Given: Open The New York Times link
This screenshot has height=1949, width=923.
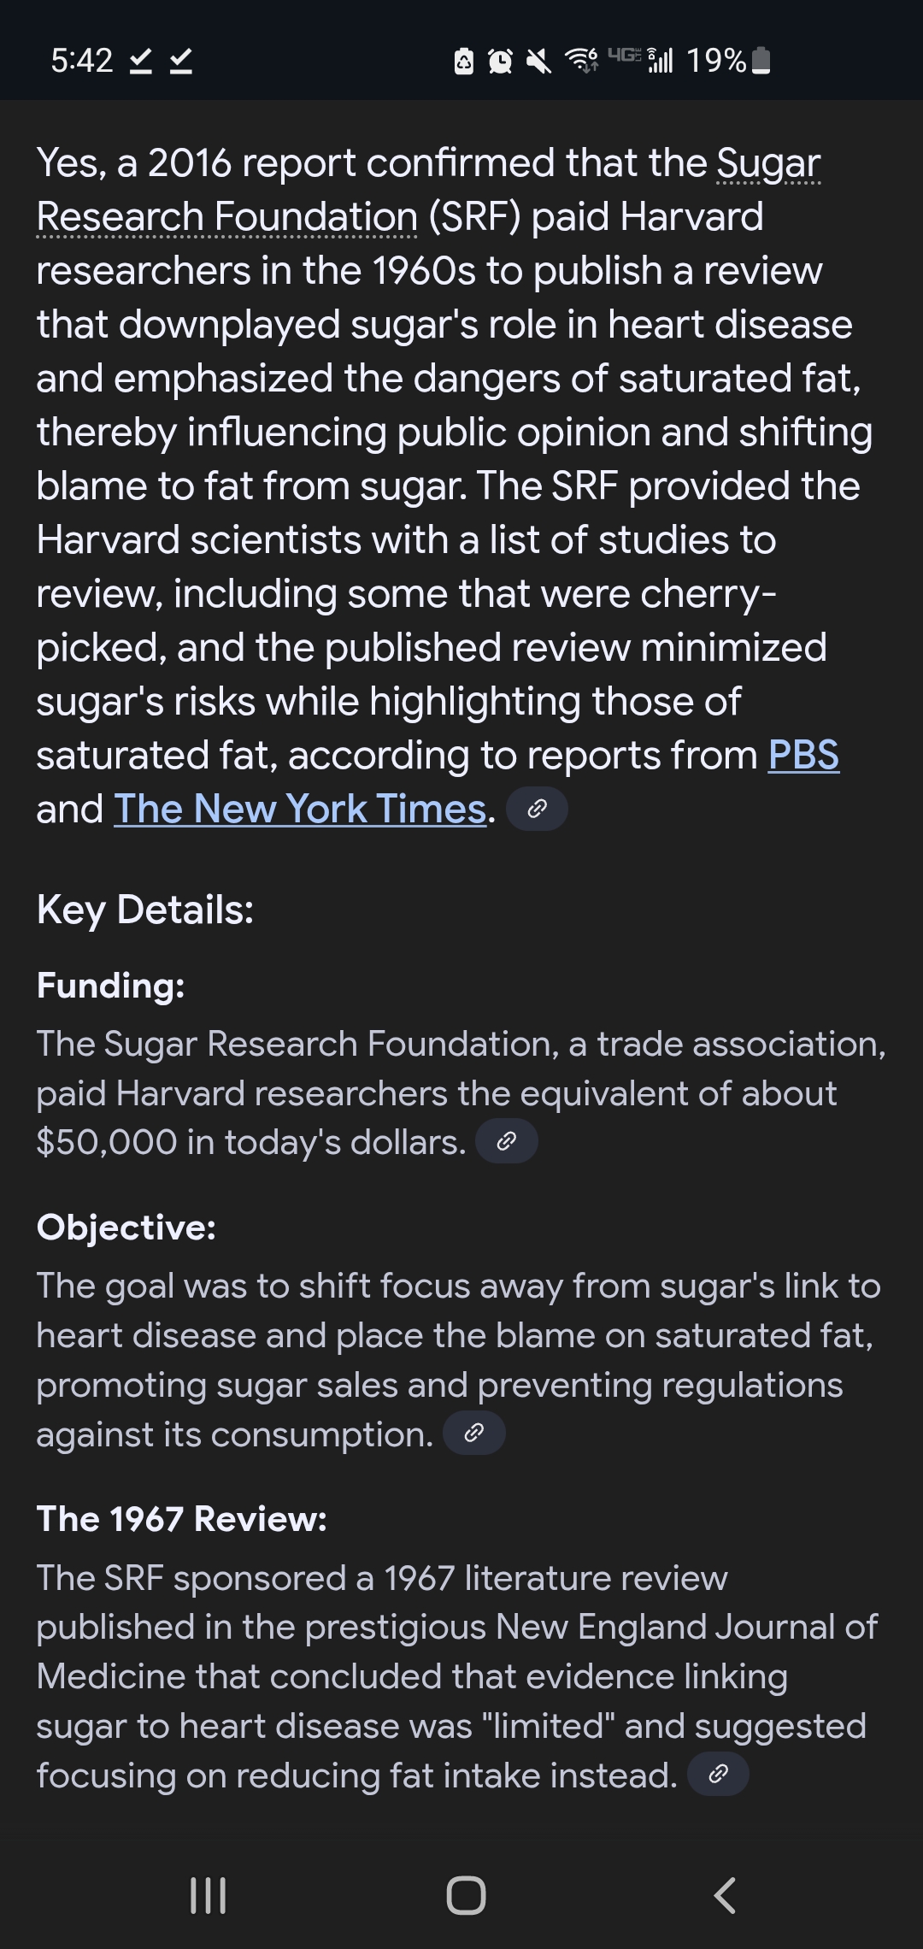Looking at the screenshot, I should [x=301, y=809].
